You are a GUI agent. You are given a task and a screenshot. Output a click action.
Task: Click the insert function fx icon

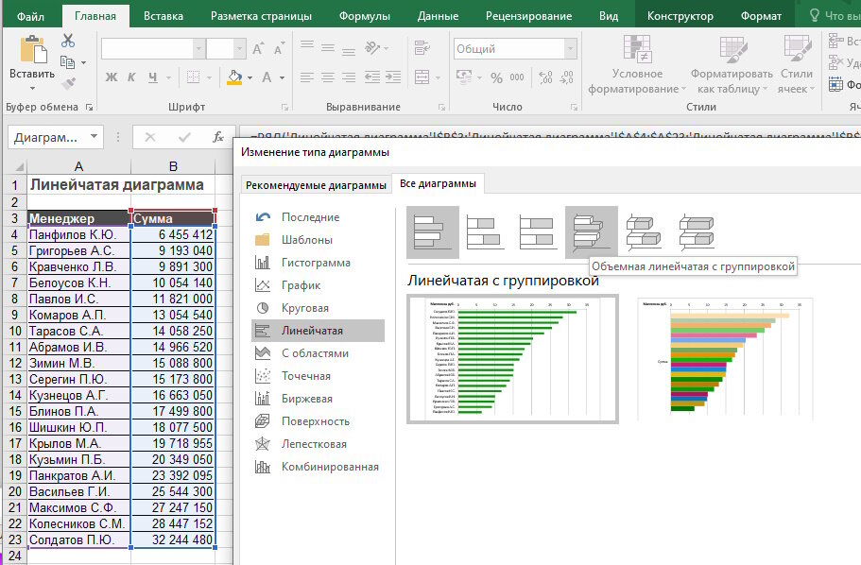pyautogui.click(x=218, y=137)
